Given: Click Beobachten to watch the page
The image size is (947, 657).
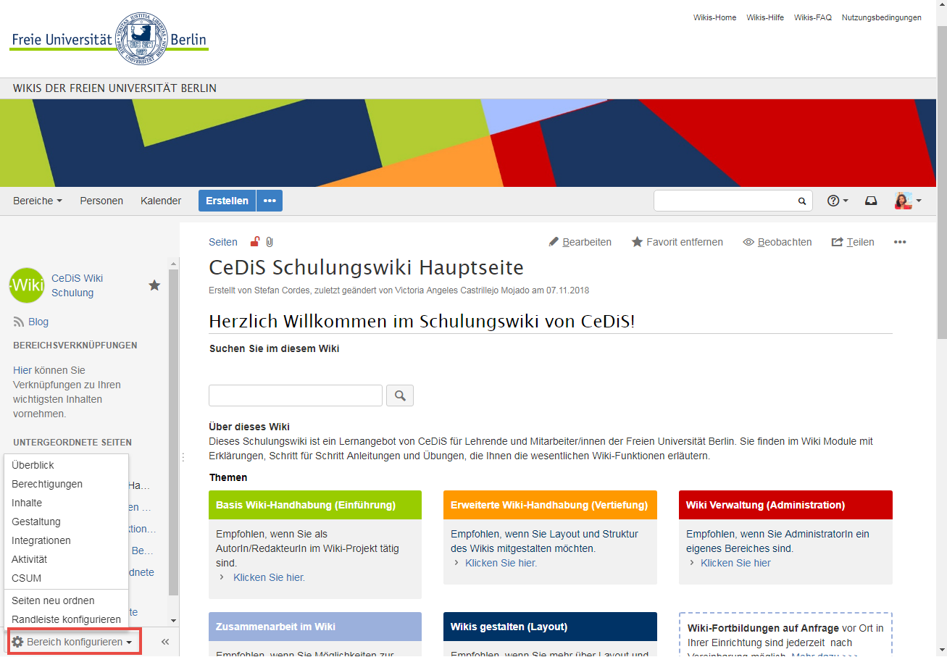Looking at the screenshot, I should pos(777,242).
